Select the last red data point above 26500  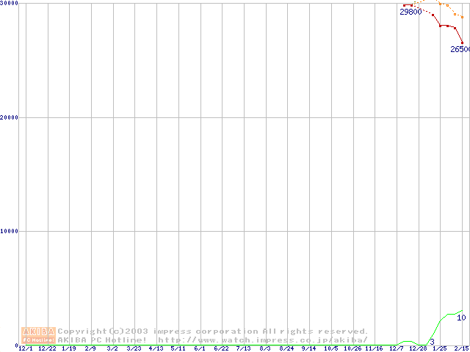pyautogui.click(x=462, y=43)
